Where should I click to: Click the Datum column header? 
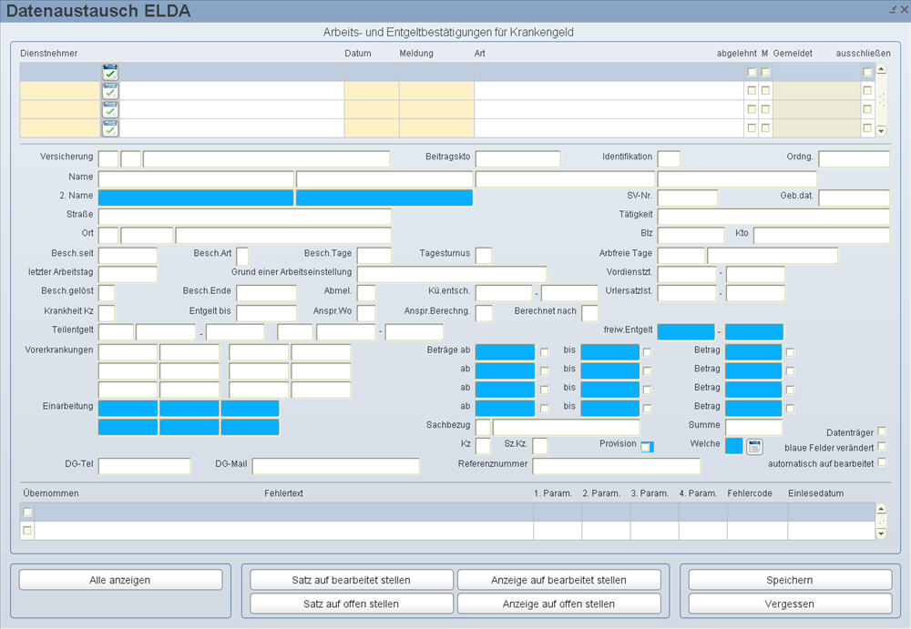coord(358,54)
